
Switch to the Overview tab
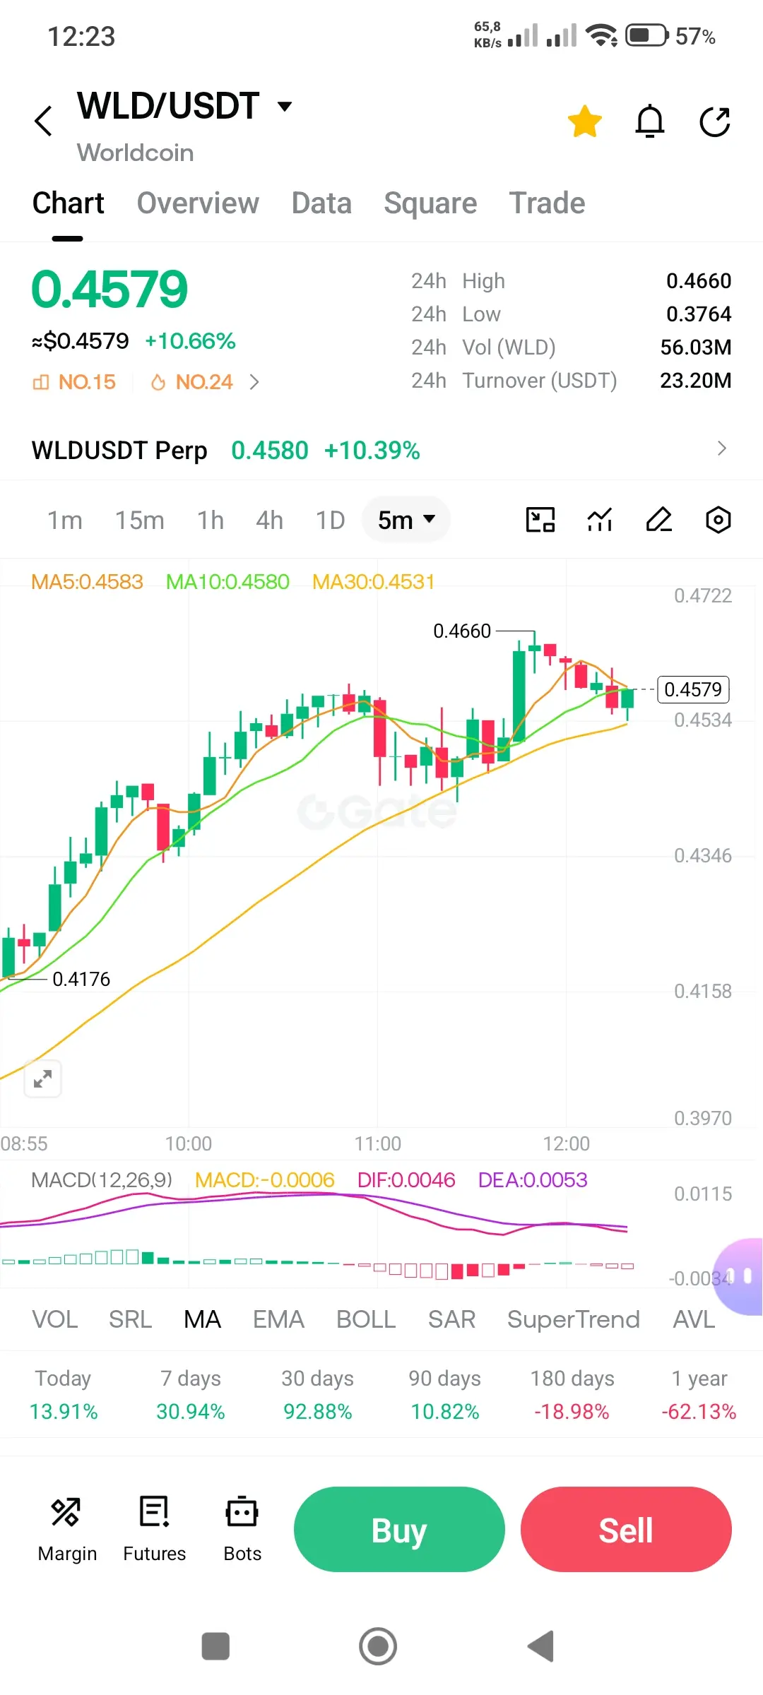tap(198, 203)
